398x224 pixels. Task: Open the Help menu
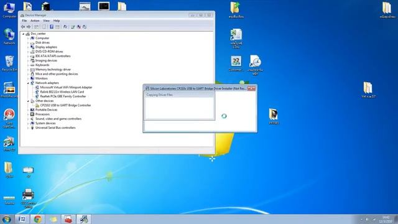tap(57, 21)
